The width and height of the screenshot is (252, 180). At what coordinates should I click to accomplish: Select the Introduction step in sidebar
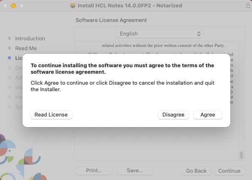coord(30,39)
